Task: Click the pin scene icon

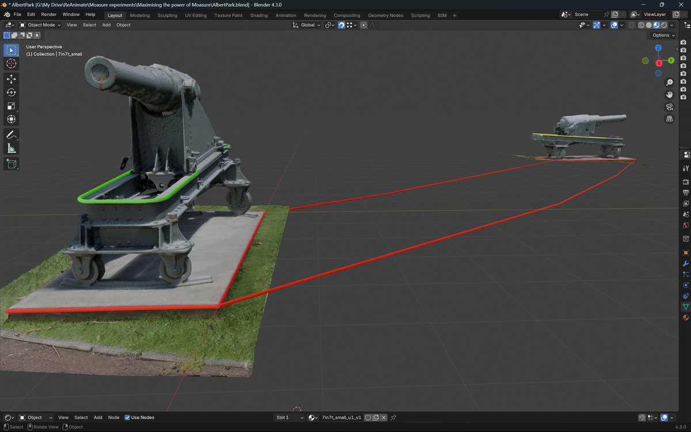Action: point(606,14)
